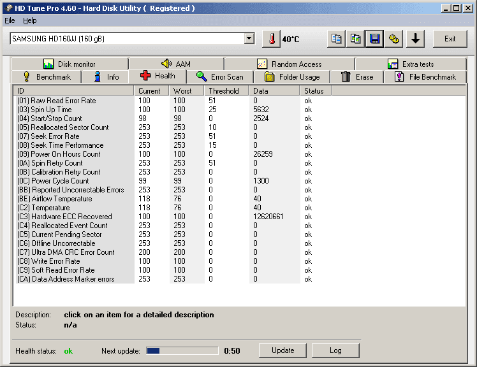477x367 pixels.
Task: Click the 40°C temperature reading
Action: pos(291,40)
